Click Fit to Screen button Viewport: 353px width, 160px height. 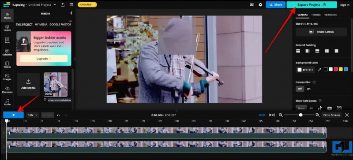pyautogui.click(x=331, y=115)
